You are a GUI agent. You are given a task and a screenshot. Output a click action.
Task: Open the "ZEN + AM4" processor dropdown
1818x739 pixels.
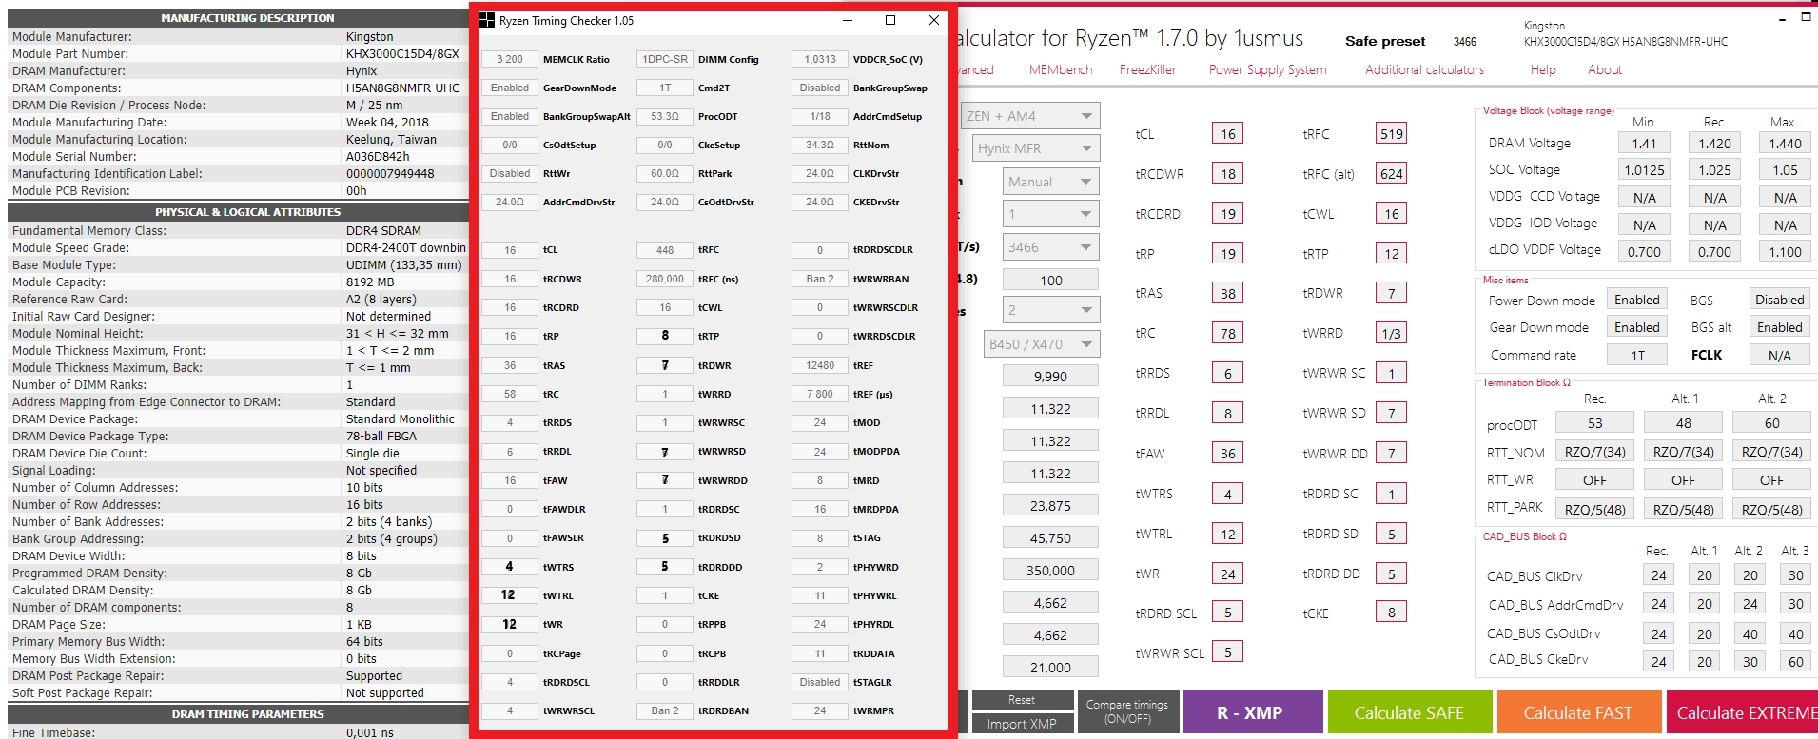point(1030,116)
